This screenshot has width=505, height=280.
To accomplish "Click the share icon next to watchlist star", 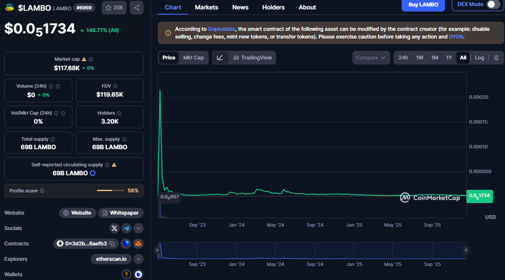I will 136,8.
